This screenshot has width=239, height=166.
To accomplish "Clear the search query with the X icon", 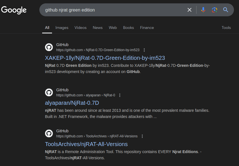I will tap(189, 10).
